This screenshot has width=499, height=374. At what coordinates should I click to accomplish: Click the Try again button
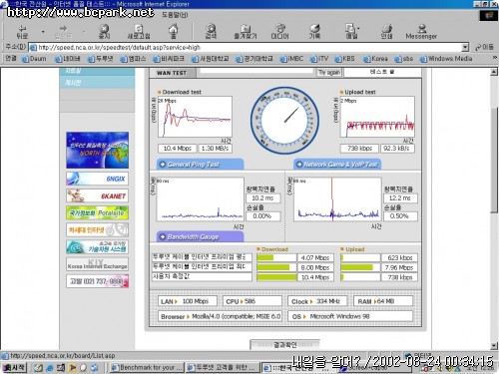point(329,73)
